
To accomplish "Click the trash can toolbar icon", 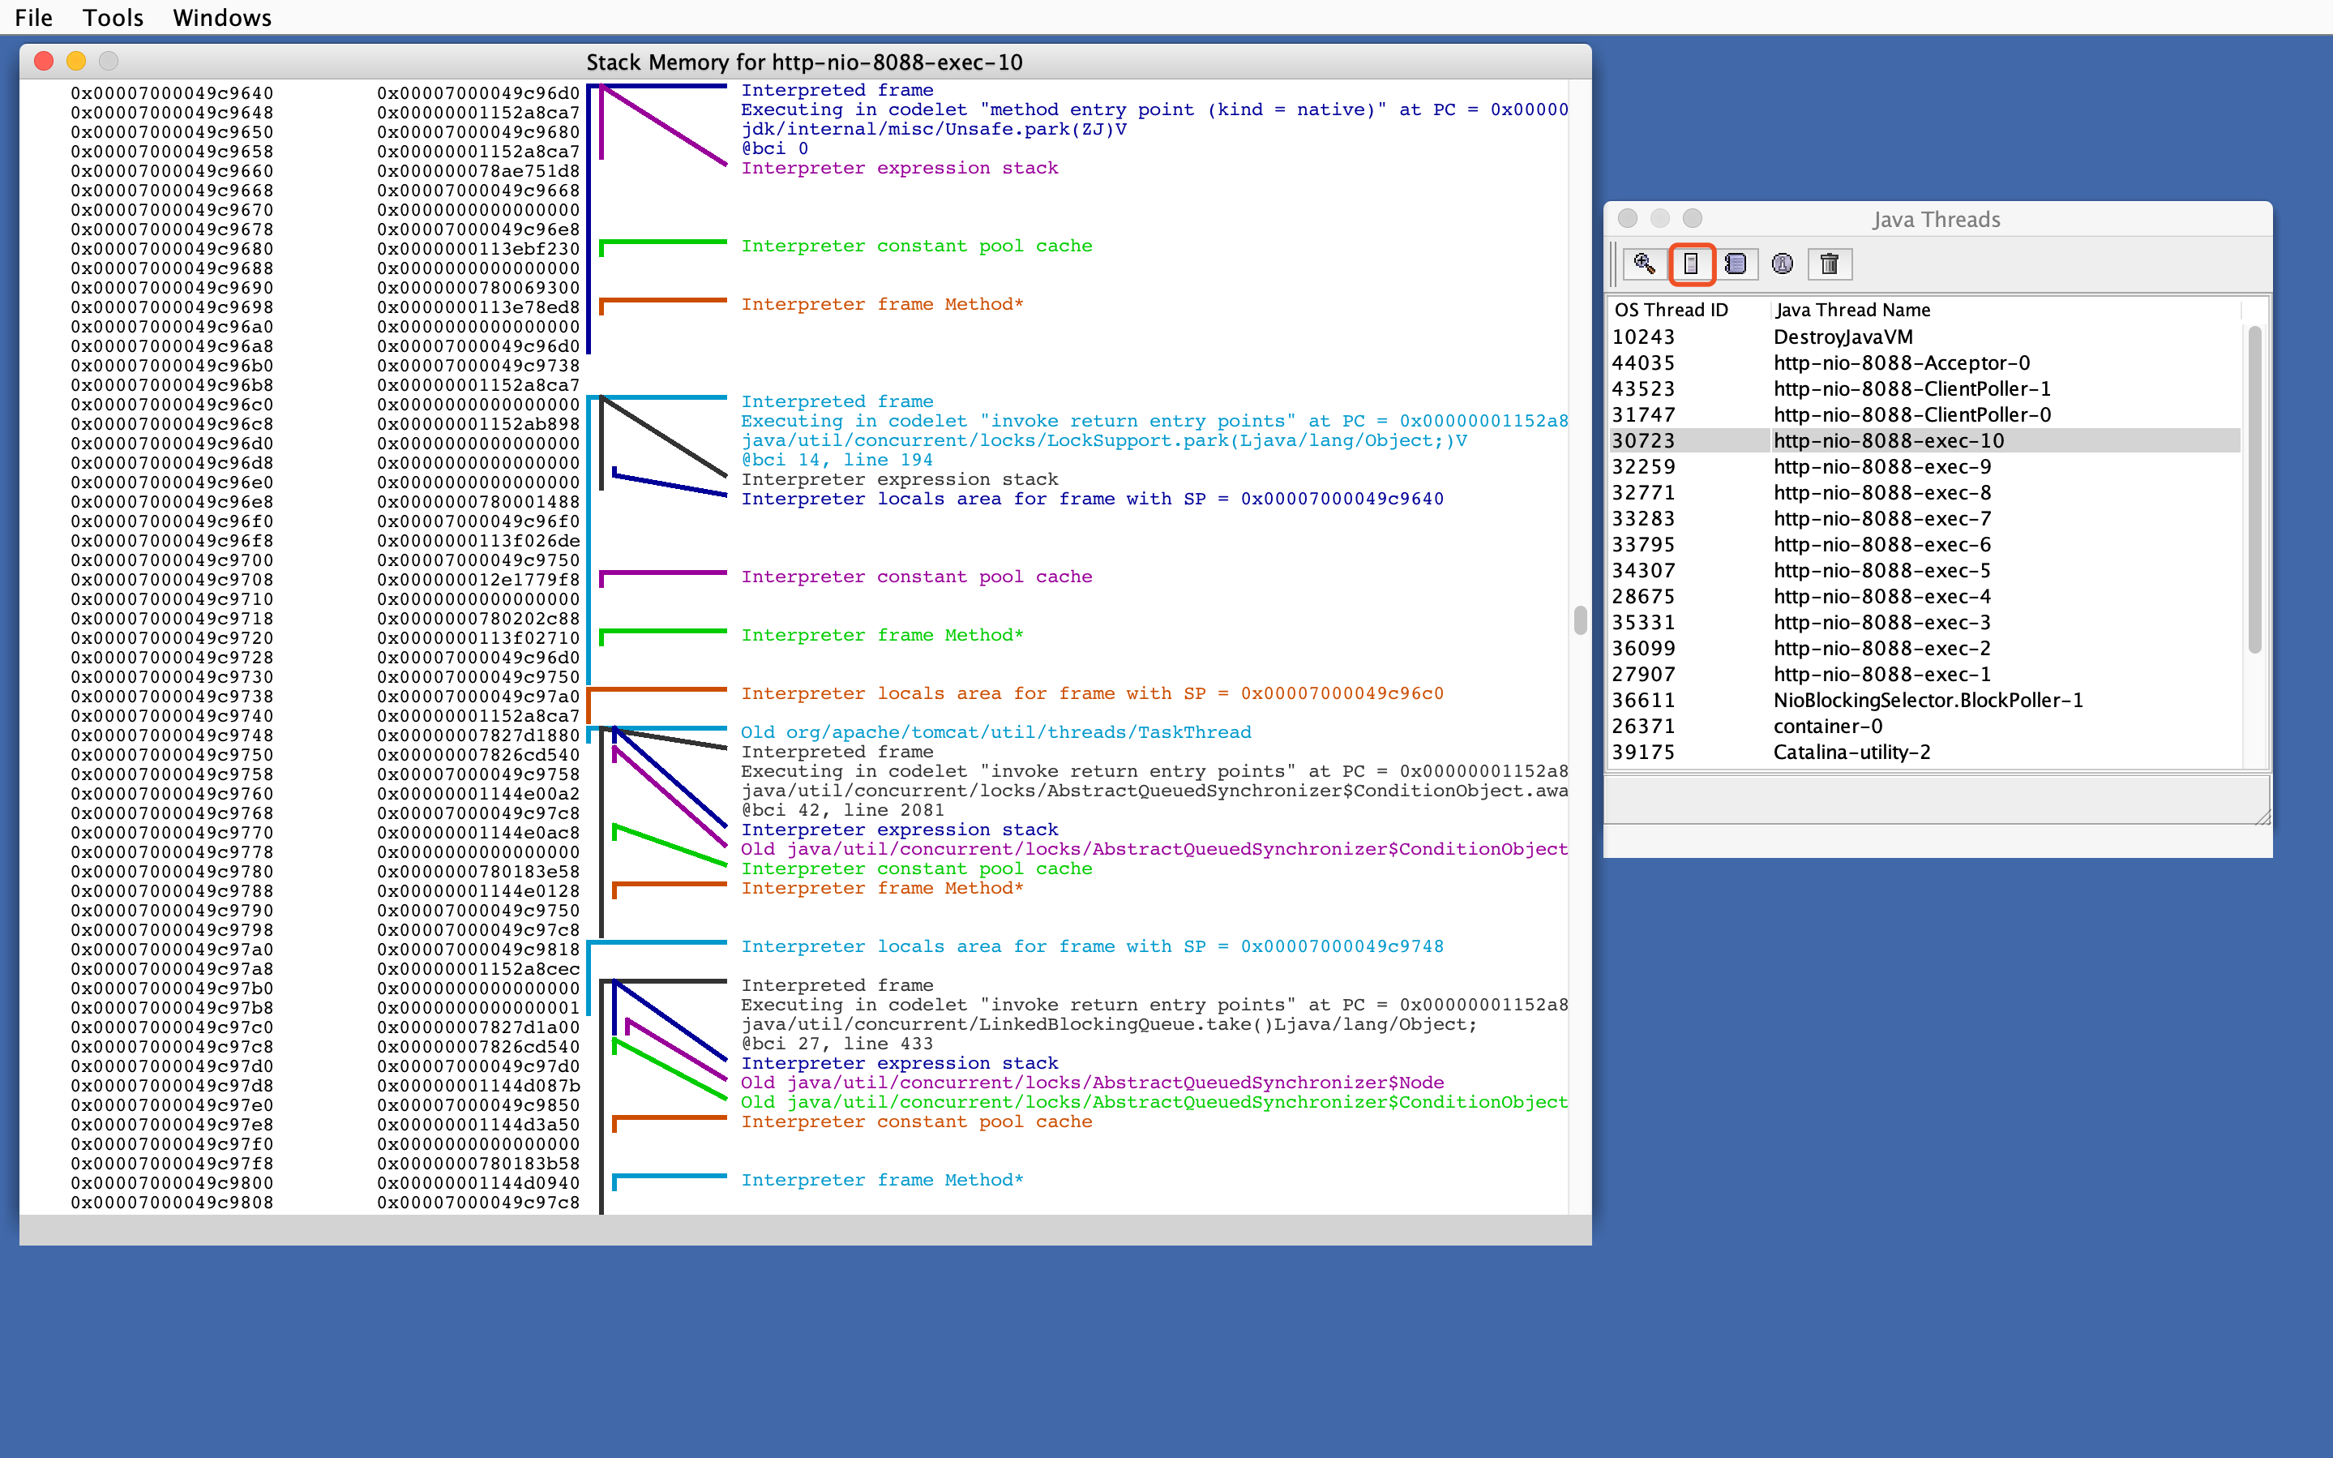I will pyautogui.click(x=1829, y=264).
